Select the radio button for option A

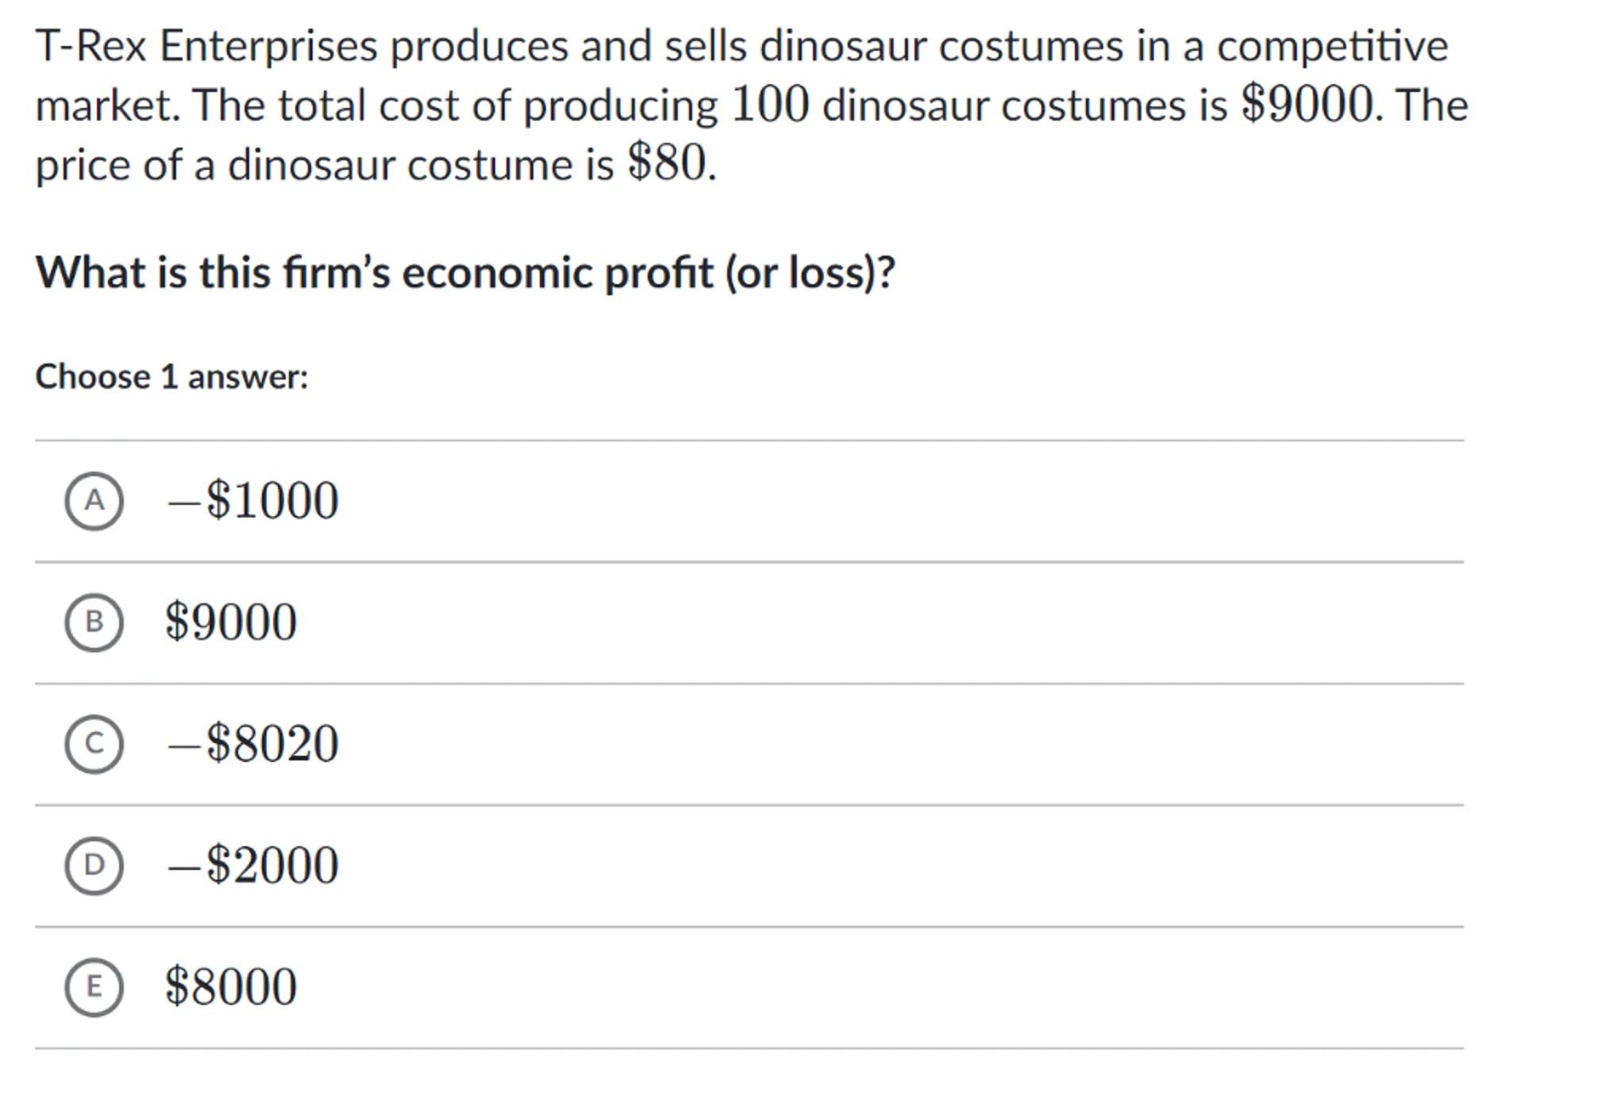[94, 501]
